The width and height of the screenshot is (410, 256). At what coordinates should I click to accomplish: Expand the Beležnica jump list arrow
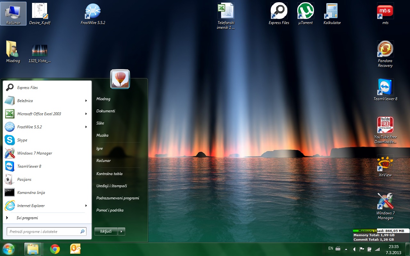coord(86,101)
